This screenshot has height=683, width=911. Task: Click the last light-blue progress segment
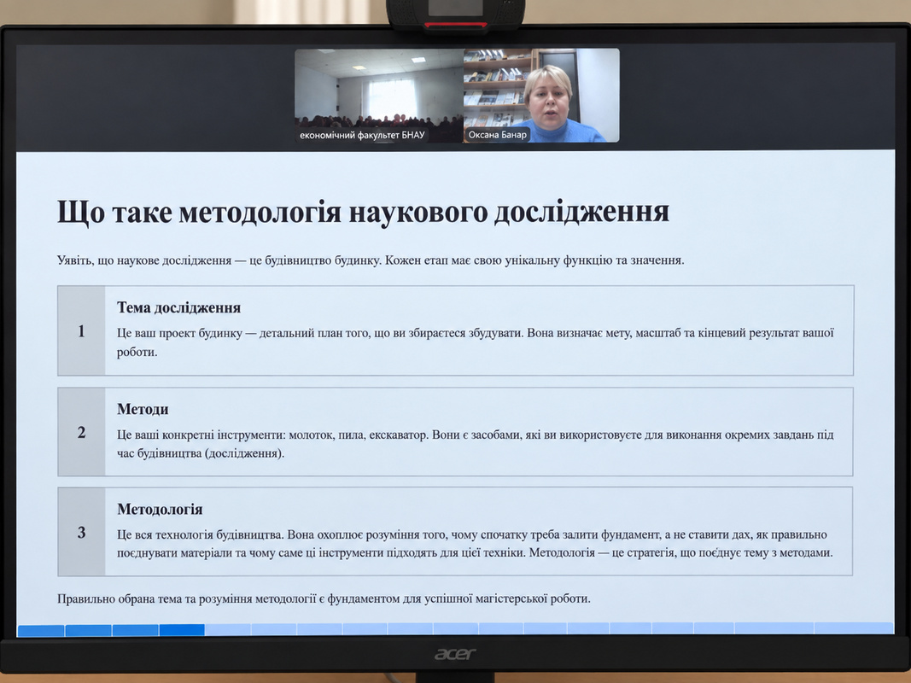[854, 628]
